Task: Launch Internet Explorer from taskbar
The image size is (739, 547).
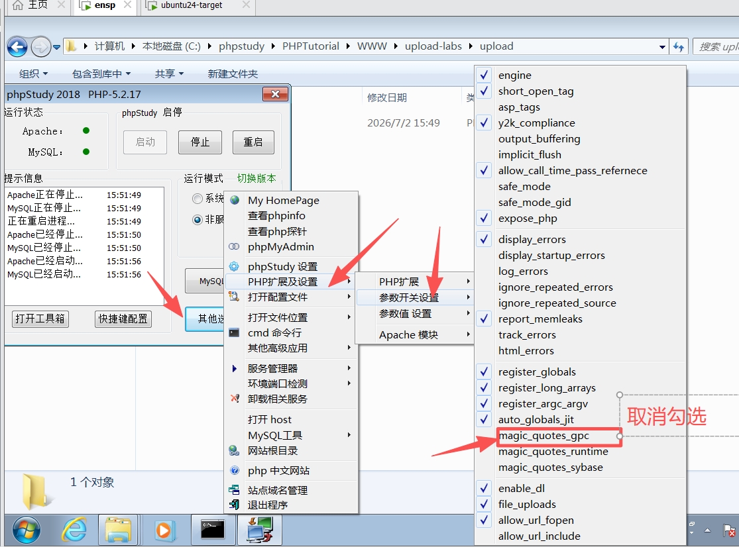Action: (x=74, y=530)
